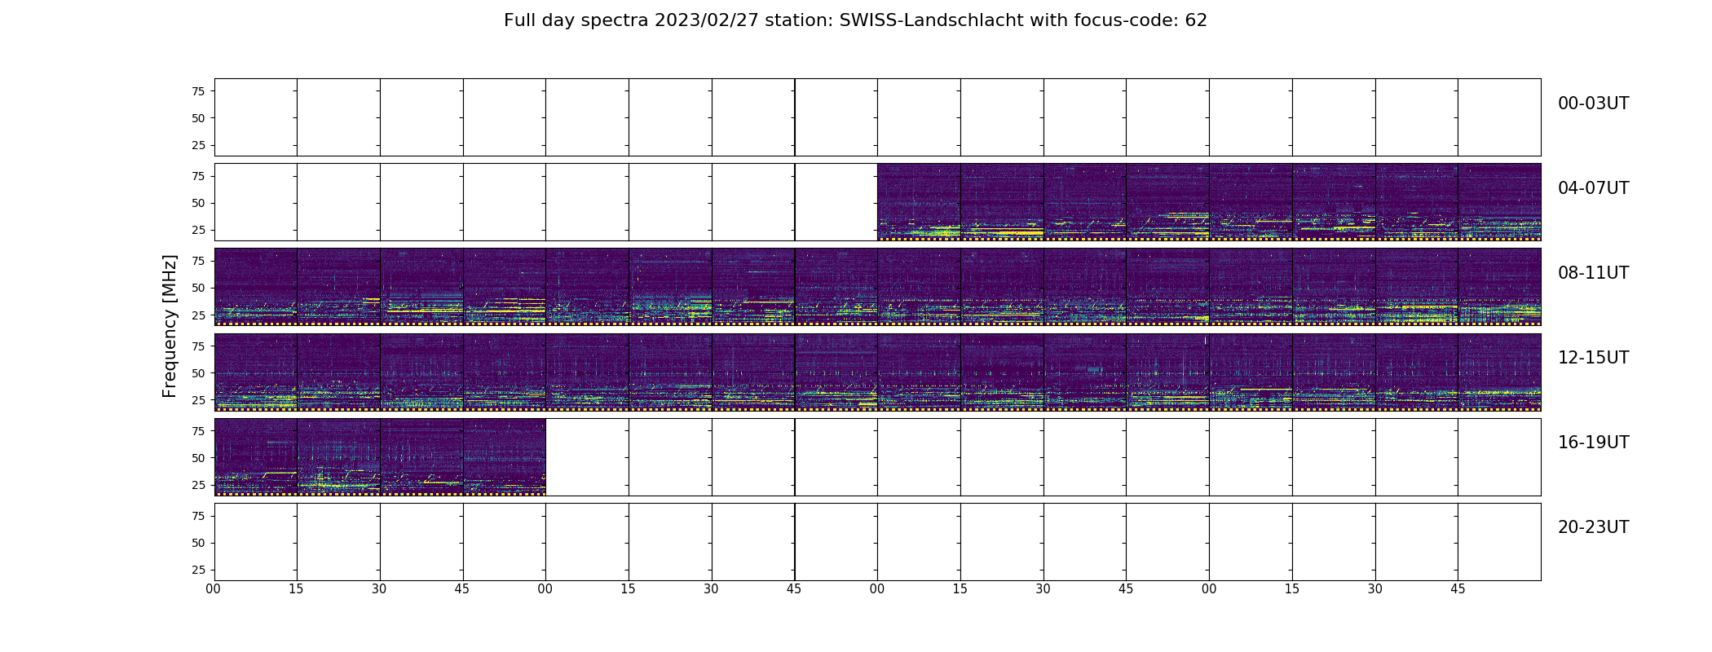Click the 20-23UT row label

1593,527
